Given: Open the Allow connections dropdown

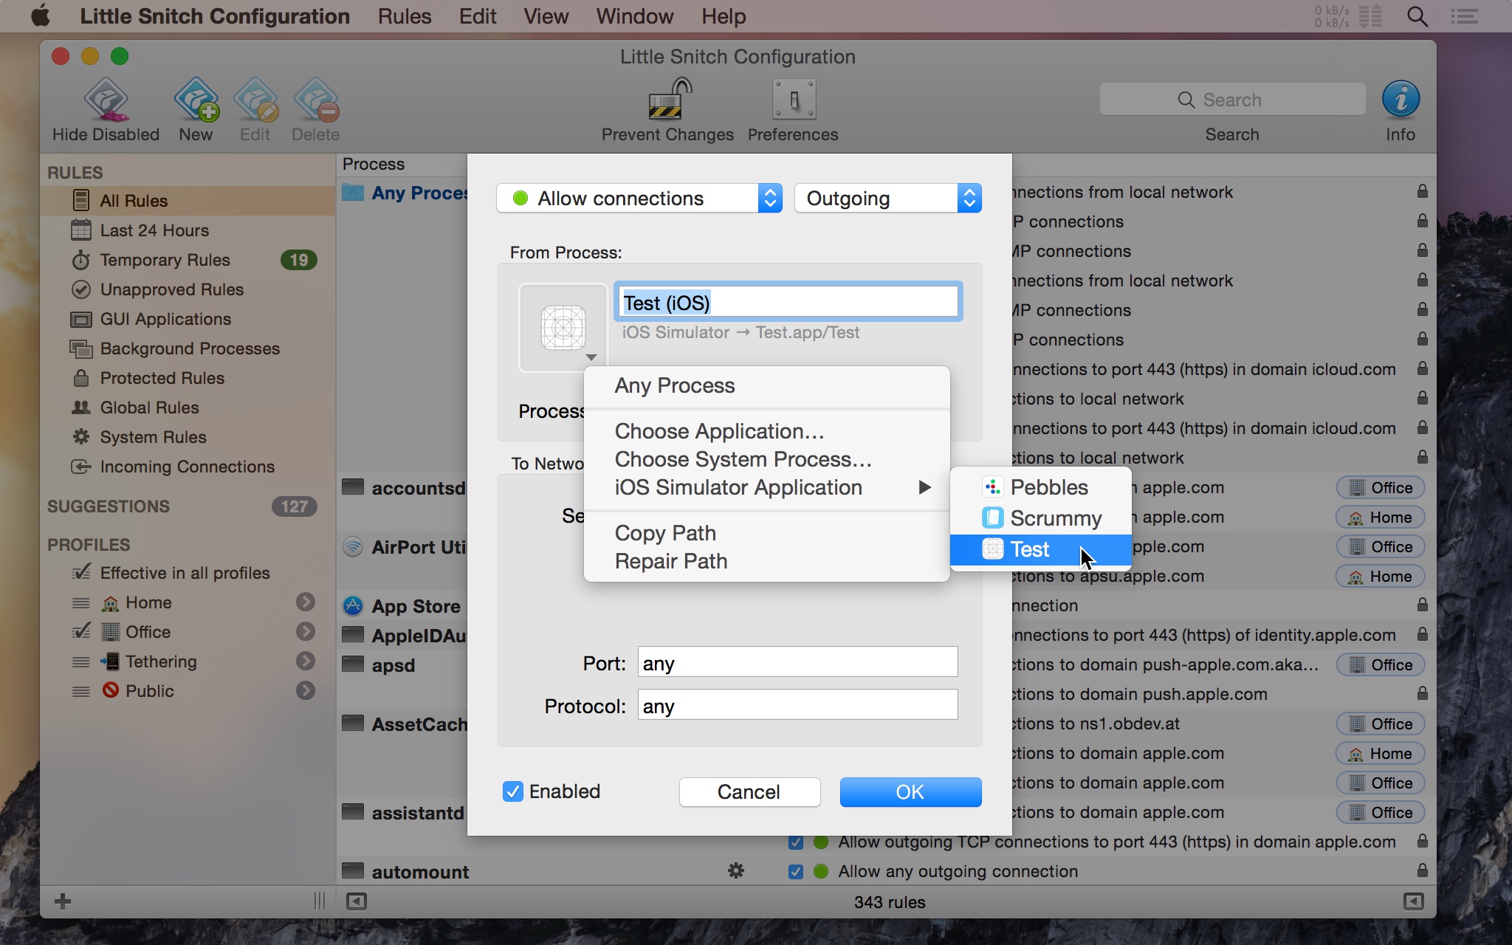Looking at the screenshot, I should (639, 199).
